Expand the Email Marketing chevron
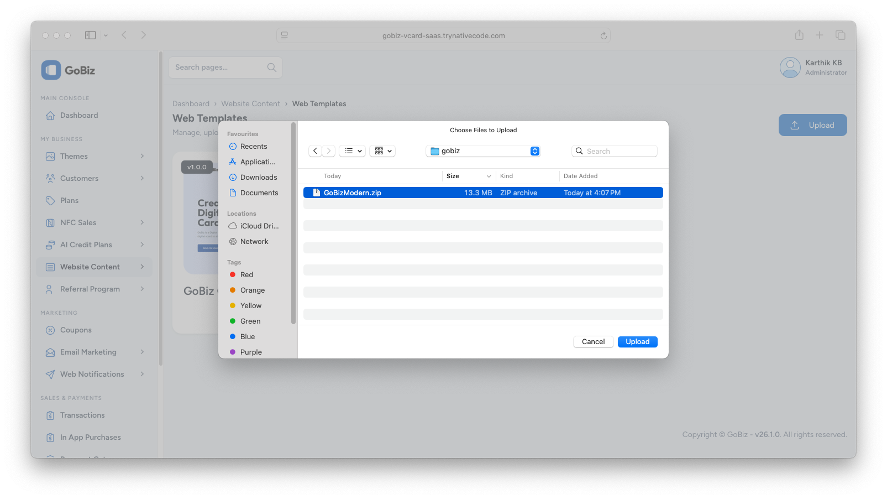The image size is (887, 499). 142,352
